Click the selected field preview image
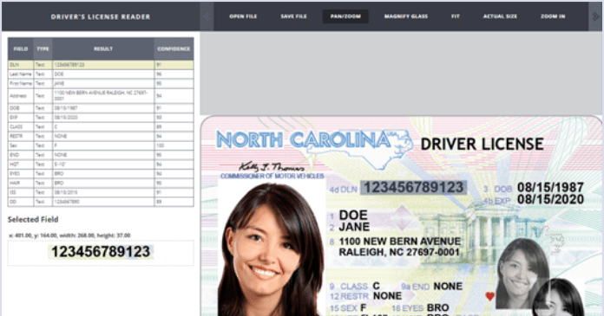Viewport: 604px width, 316px height. [x=101, y=252]
